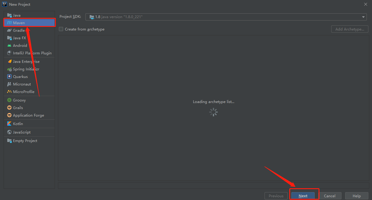Screen dimensions: 372x200
Task: Click the 1.8 java version text
Action: click(119, 17)
